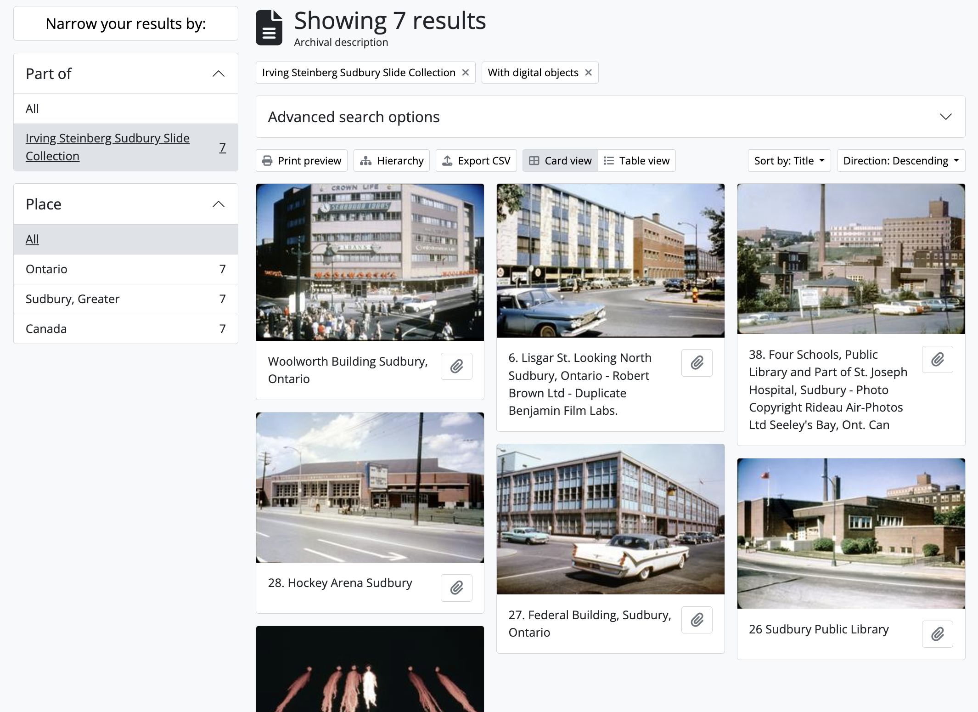Open Print preview
Viewport: 978px width, 712px height.
tap(302, 161)
